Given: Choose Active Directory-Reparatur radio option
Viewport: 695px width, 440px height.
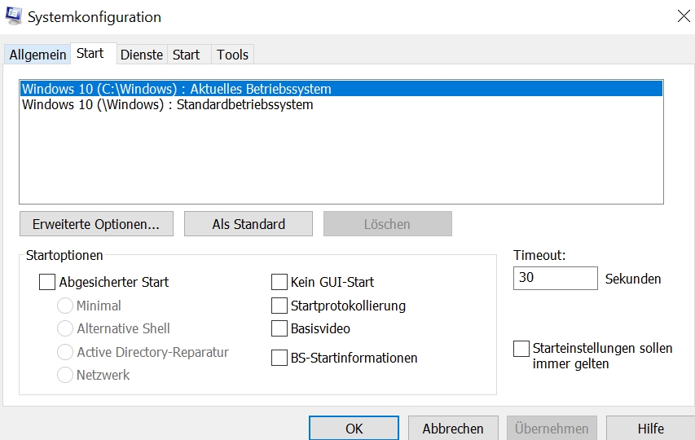Looking at the screenshot, I should [65, 352].
